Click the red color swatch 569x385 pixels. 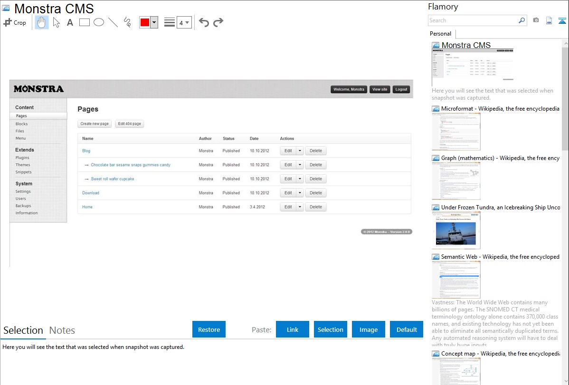tap(144, 22)
